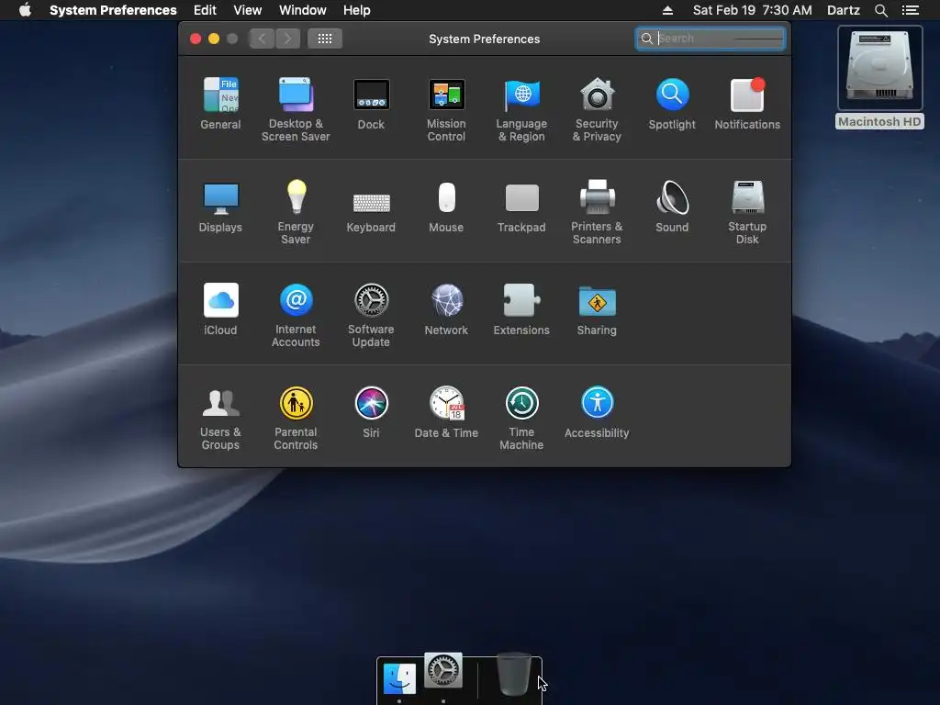Open the Edit menu
940x705 pixels.
click(x=205, y=10)
